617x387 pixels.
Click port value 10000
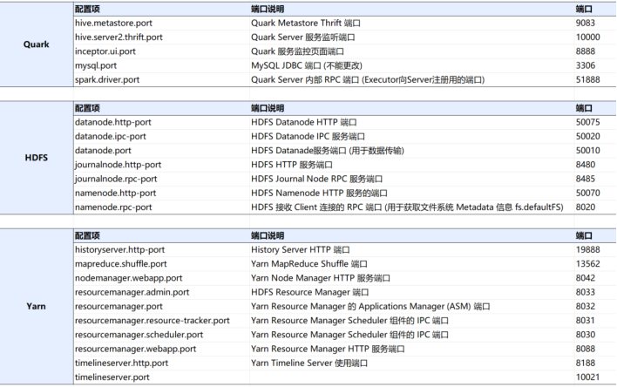point(595,37)
